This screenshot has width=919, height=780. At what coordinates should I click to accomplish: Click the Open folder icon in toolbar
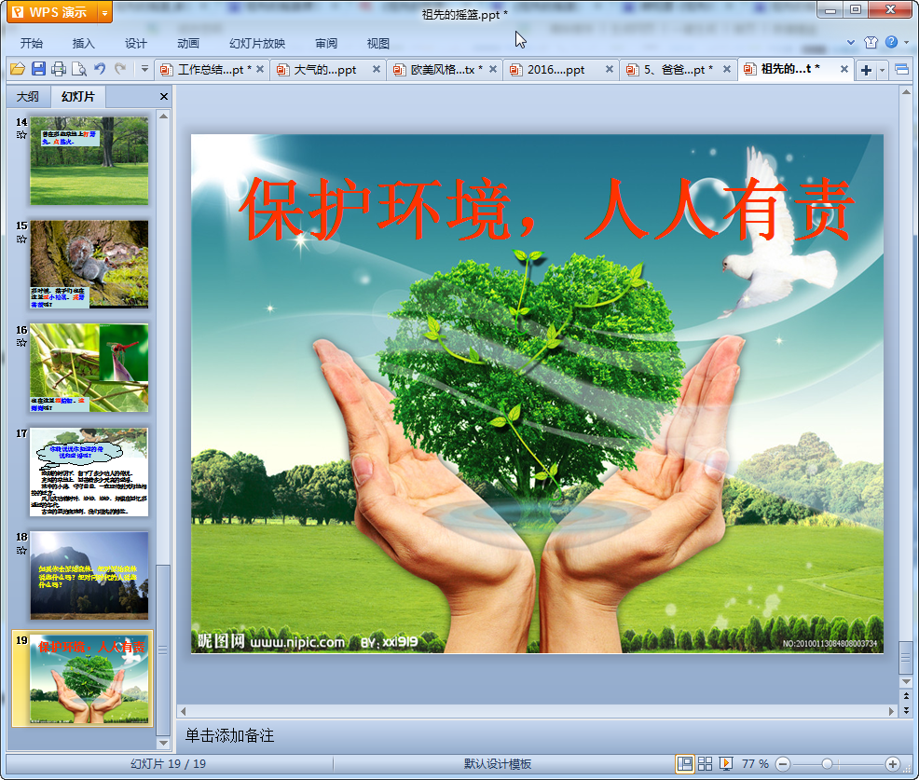(x=17, y=69)
